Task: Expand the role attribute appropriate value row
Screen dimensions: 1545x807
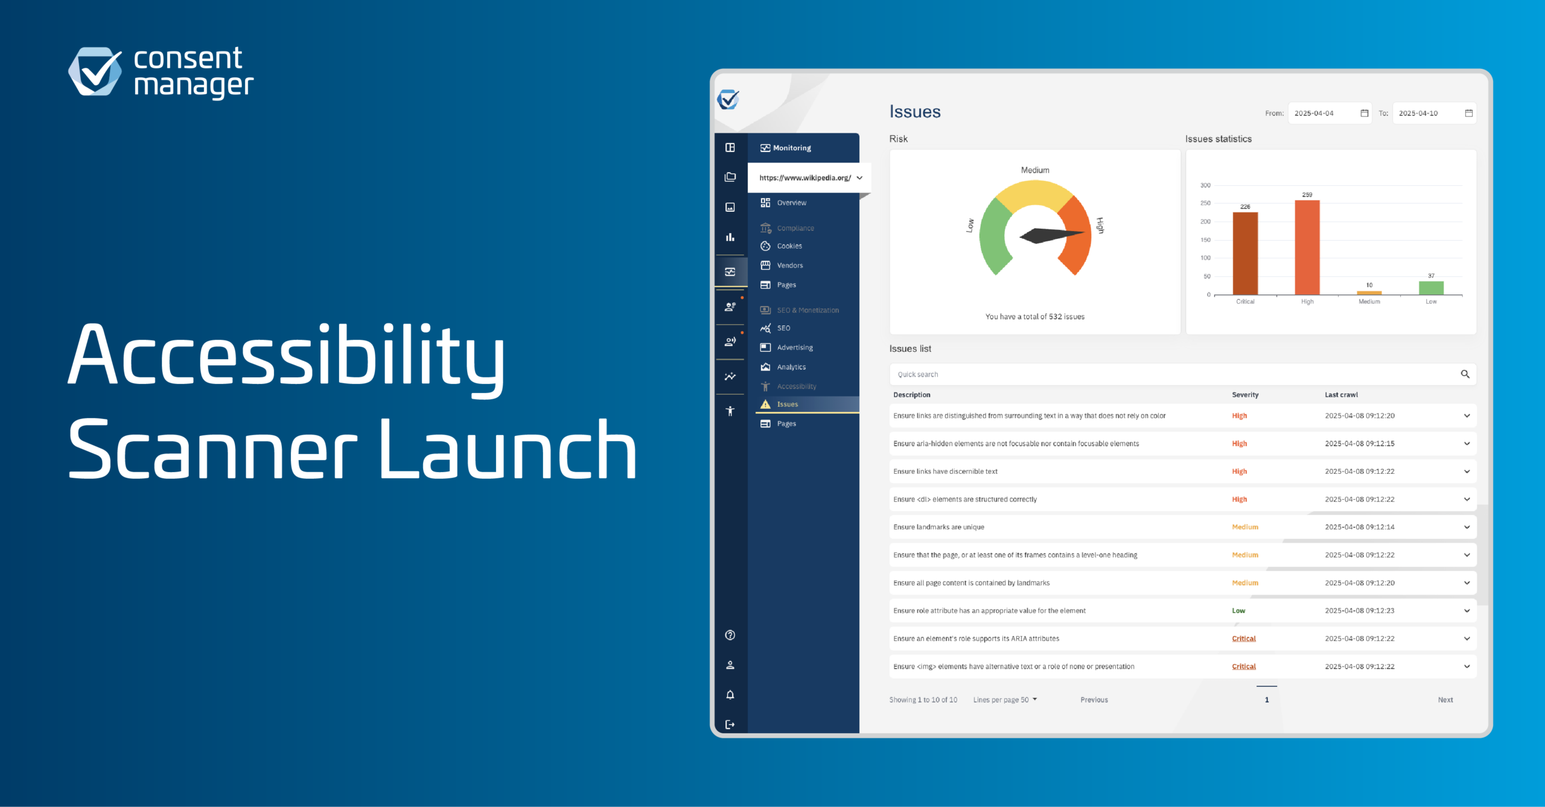Action: tap(1467, 611)
